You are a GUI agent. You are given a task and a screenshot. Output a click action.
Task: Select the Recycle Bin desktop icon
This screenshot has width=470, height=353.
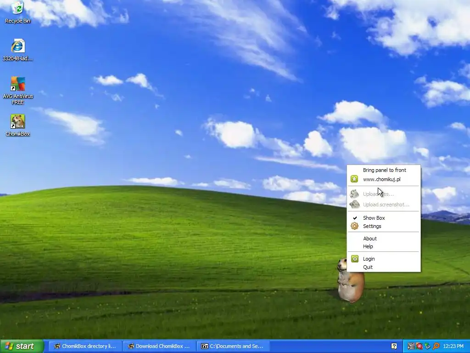pos(18,12)
